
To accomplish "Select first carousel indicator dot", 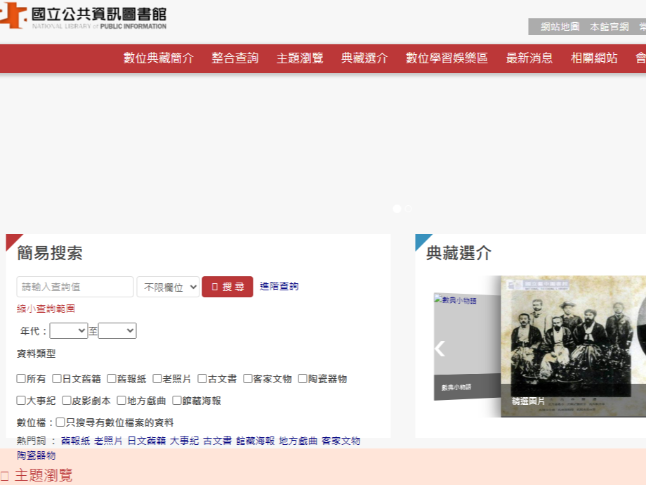I will pos(397,209).
